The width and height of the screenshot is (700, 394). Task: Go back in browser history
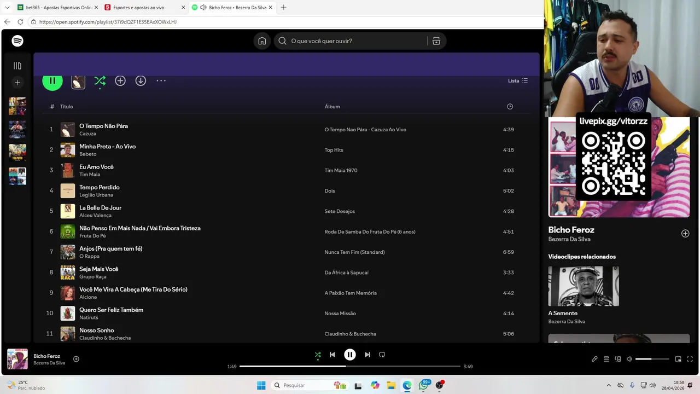point(7,22)
